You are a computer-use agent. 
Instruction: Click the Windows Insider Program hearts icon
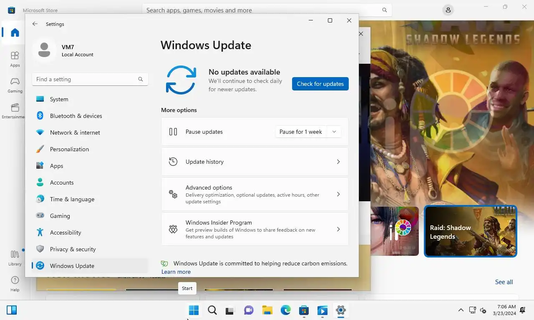click(x=173, y=229)
